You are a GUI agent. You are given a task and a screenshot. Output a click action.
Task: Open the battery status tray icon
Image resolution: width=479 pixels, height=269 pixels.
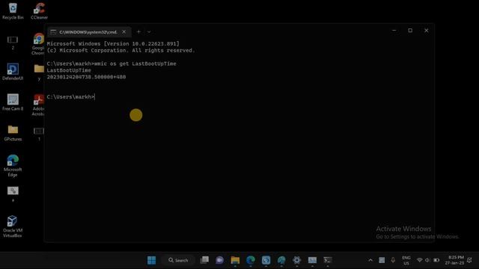(x=436, y=260)
